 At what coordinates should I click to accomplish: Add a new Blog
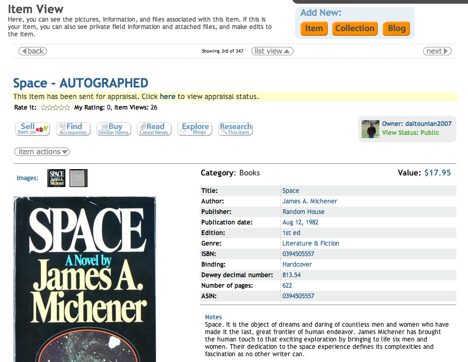pyautogui.click(x=396, y=28)
